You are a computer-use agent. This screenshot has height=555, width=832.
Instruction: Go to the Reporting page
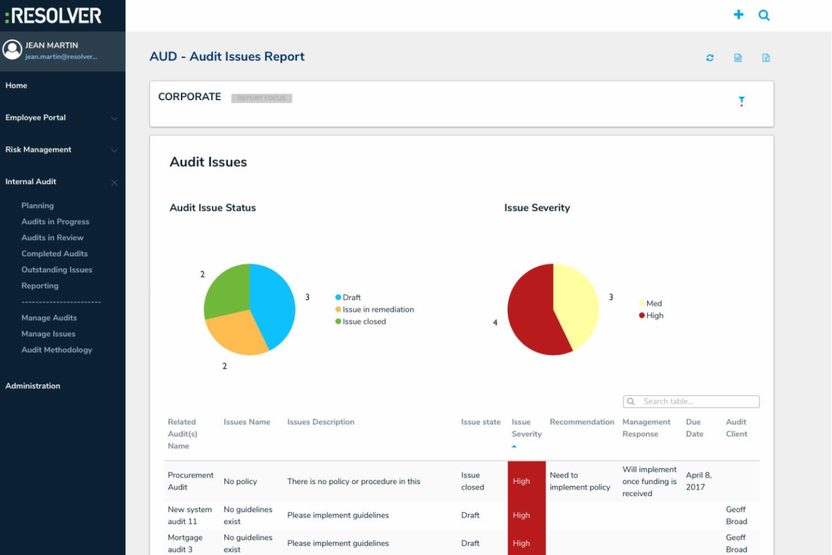tap(39, 286)
